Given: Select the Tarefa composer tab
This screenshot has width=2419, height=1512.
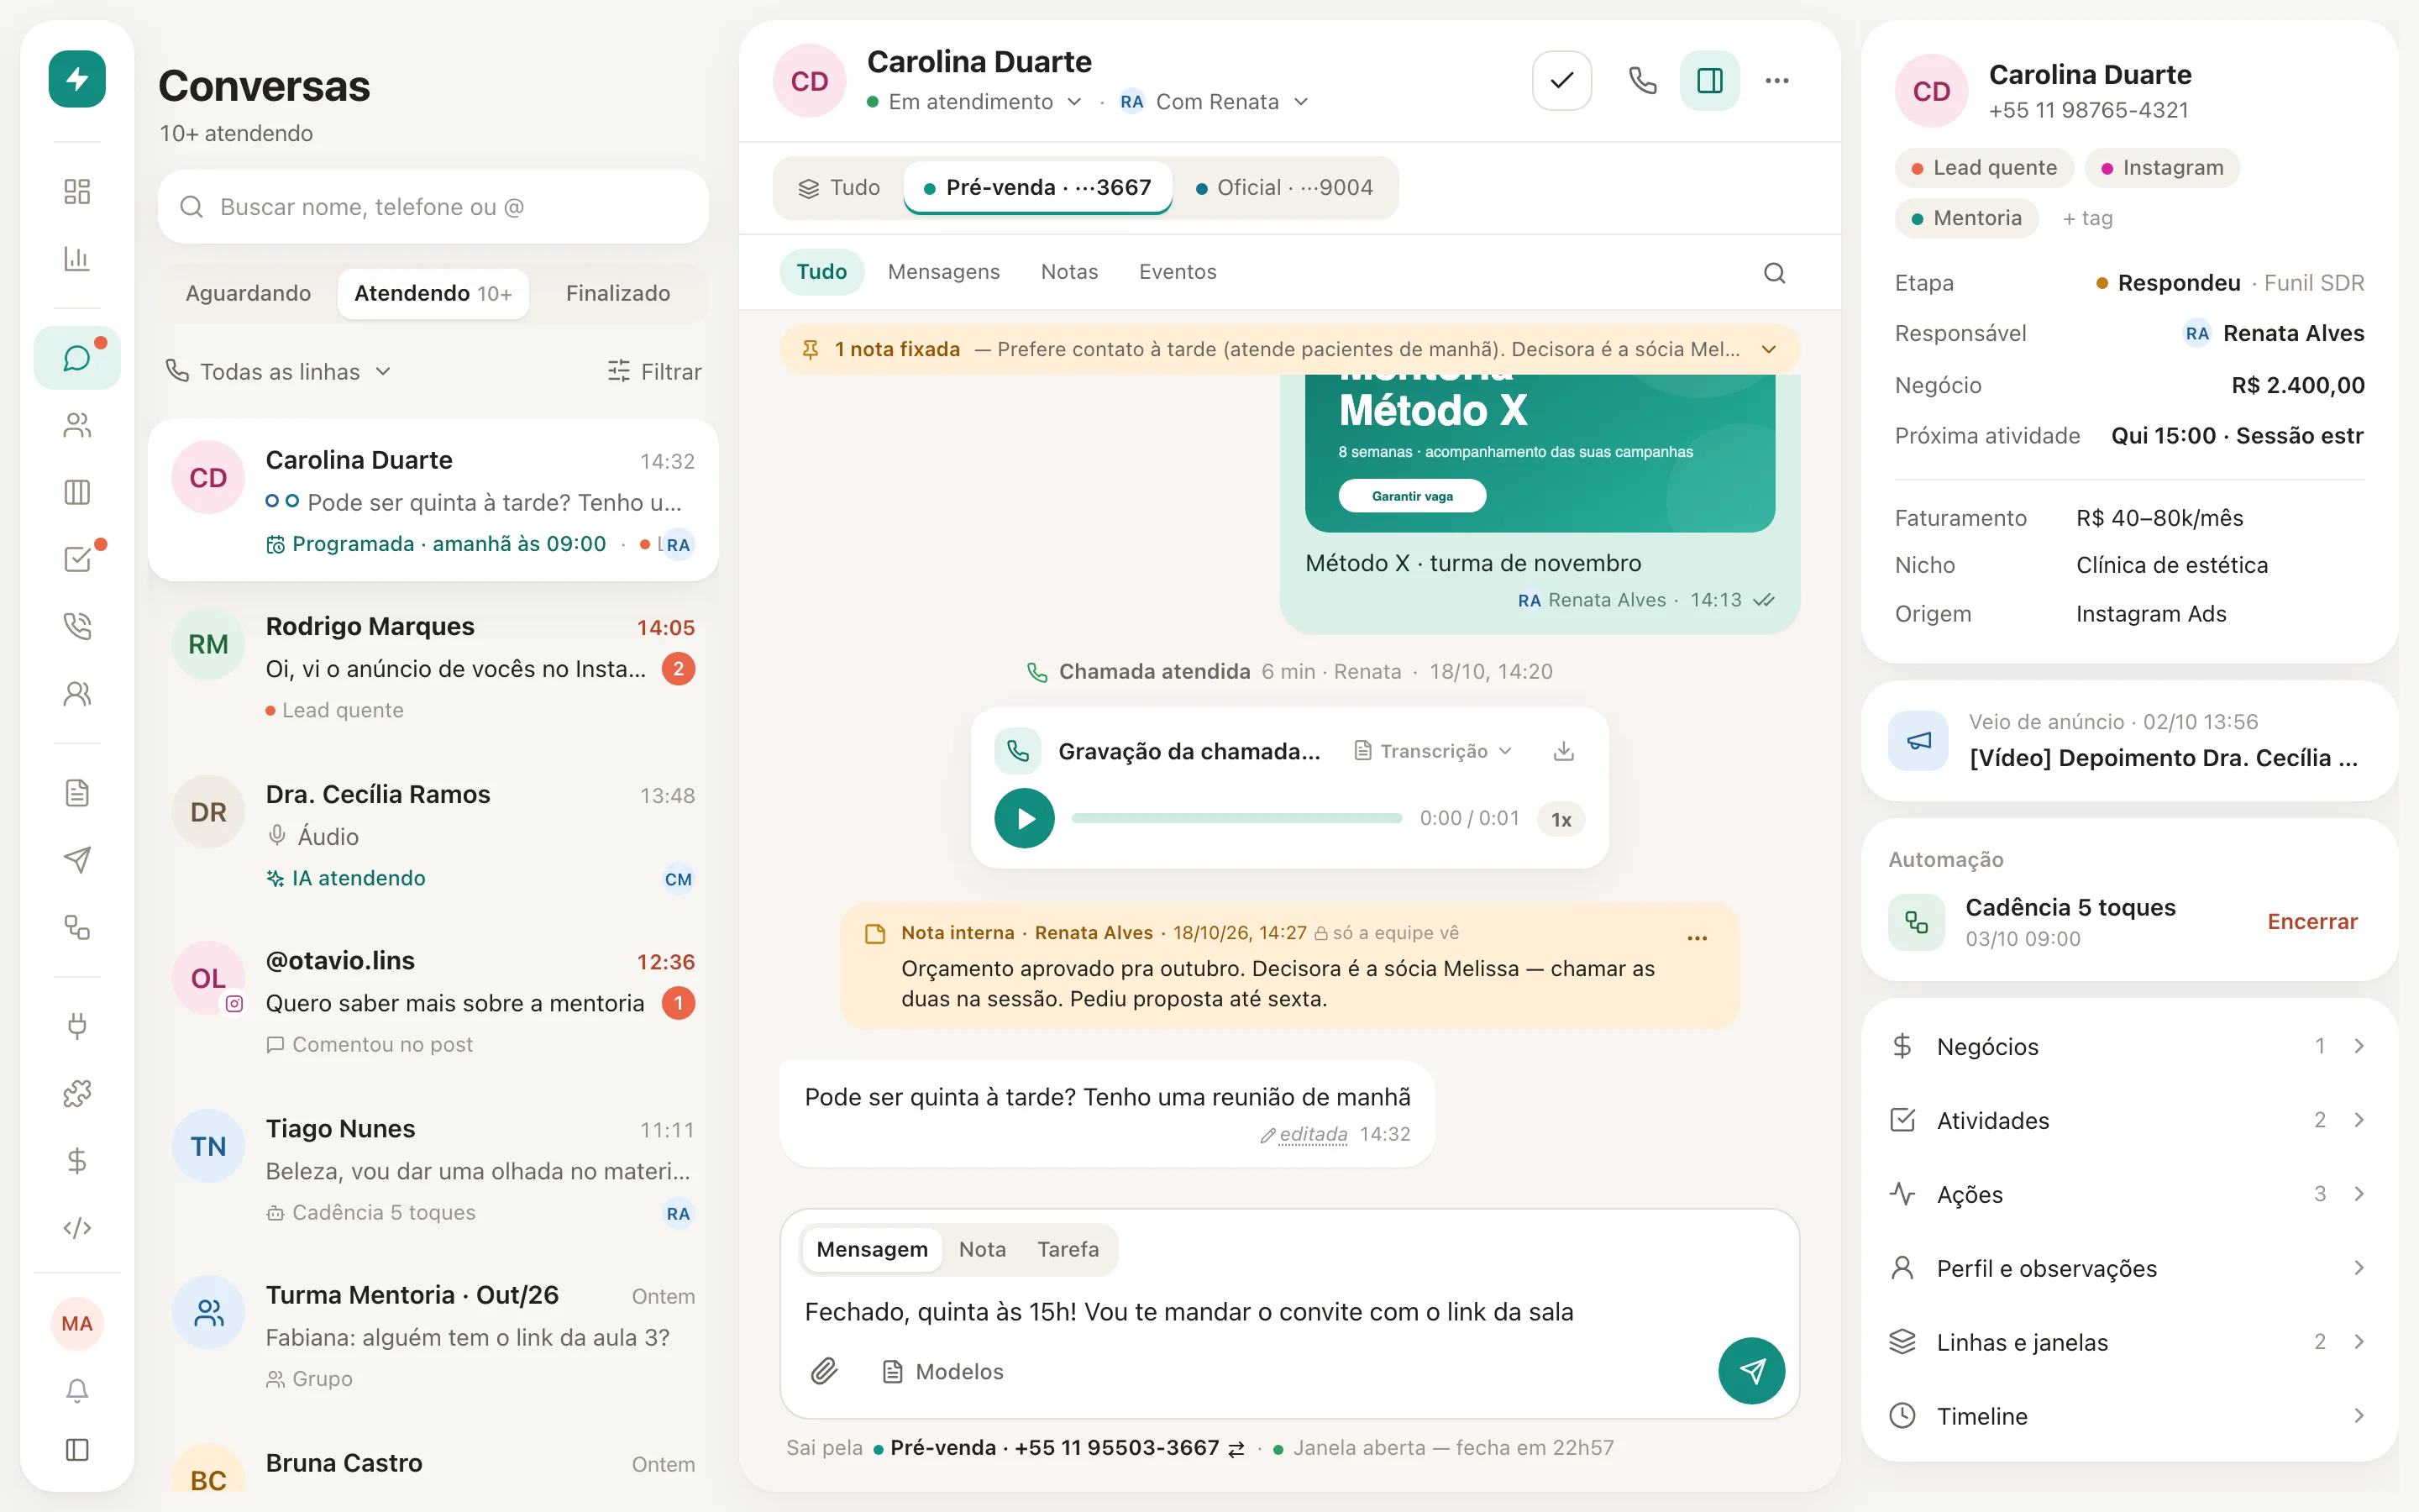Looking at the screenshot, I should tap(1068, 1249).
